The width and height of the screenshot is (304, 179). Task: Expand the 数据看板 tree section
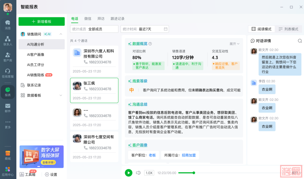click(x=61, y=95)
